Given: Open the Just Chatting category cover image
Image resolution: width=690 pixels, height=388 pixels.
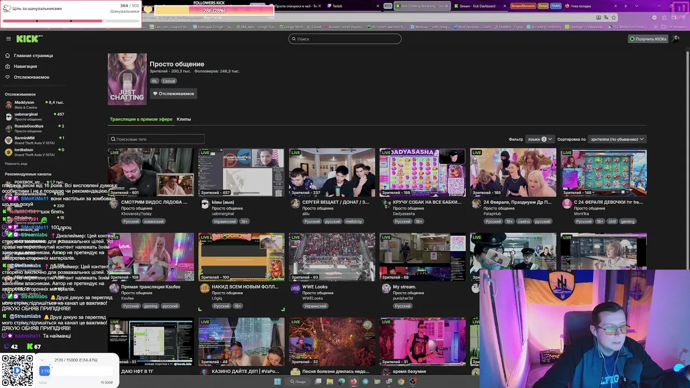Looking at the screenshot, I should click(127, 79).
